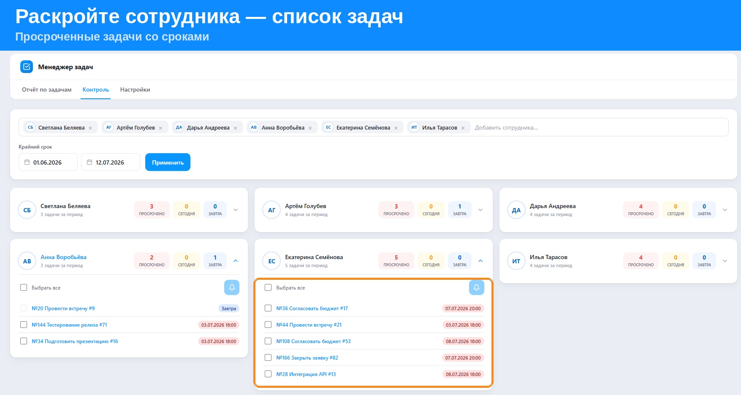Click the СБ avatar in Светлана Беляева card
The image size is (741, 395).
27,210
